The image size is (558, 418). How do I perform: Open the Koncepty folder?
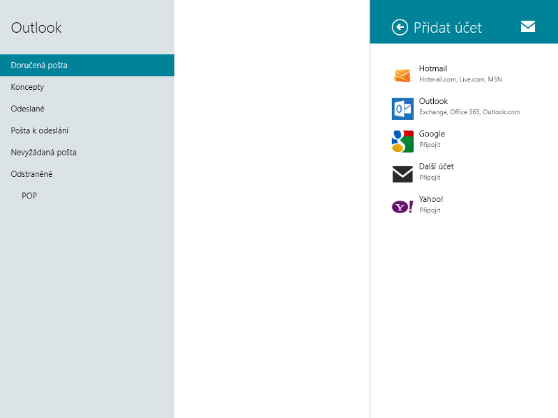(28, 87)
